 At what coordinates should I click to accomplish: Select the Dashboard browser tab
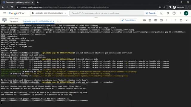point(18,2)
